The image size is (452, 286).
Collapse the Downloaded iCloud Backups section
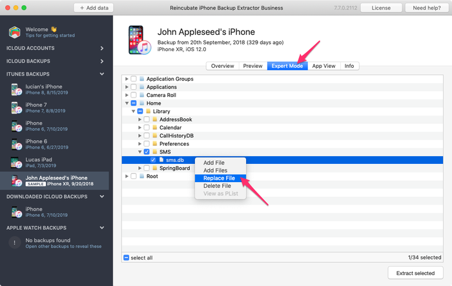(102, 196)
